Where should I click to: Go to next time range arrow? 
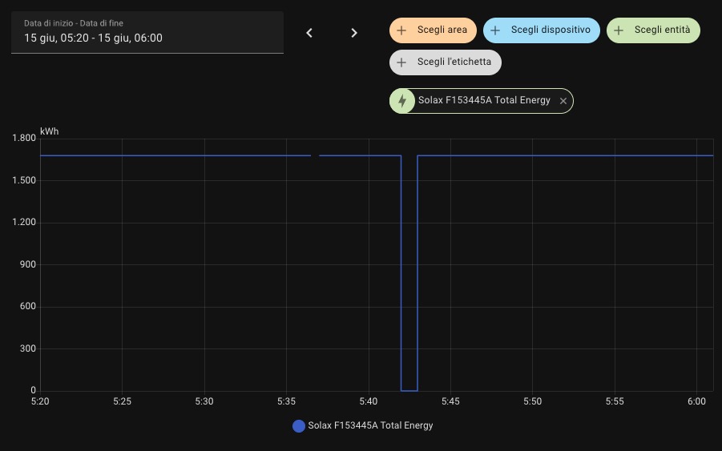tap(353, 33)
